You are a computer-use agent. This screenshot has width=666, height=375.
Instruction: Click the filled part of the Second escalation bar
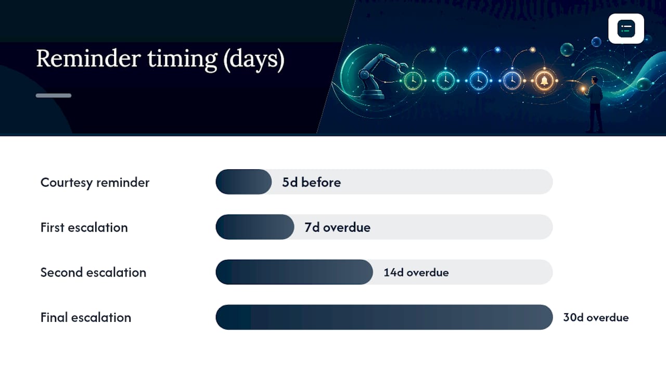click(x=294, y=272)
